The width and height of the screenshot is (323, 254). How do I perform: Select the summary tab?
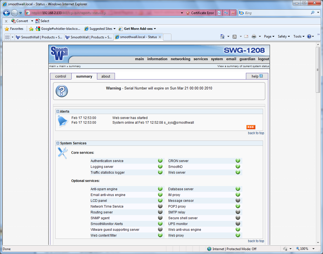pyautogui.click(x=84, y=76)
